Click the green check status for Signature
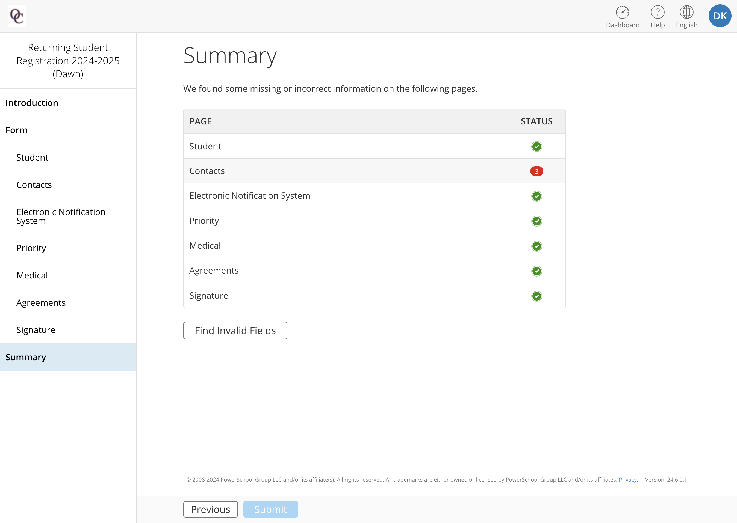The width and height of the screenshot is (737, 523). tap(536, 296)
